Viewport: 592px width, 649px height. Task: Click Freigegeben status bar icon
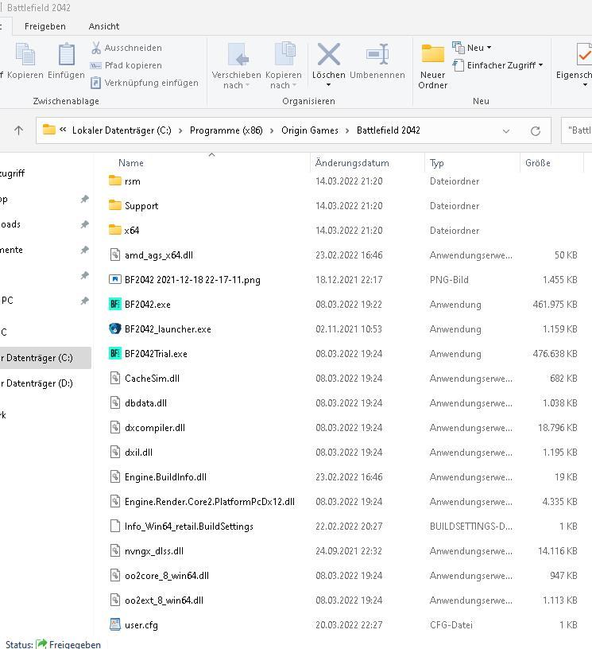click(x=42, y=644)
